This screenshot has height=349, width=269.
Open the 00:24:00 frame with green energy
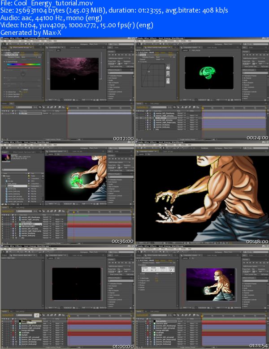pyautogui.click(x=202, y=89)
